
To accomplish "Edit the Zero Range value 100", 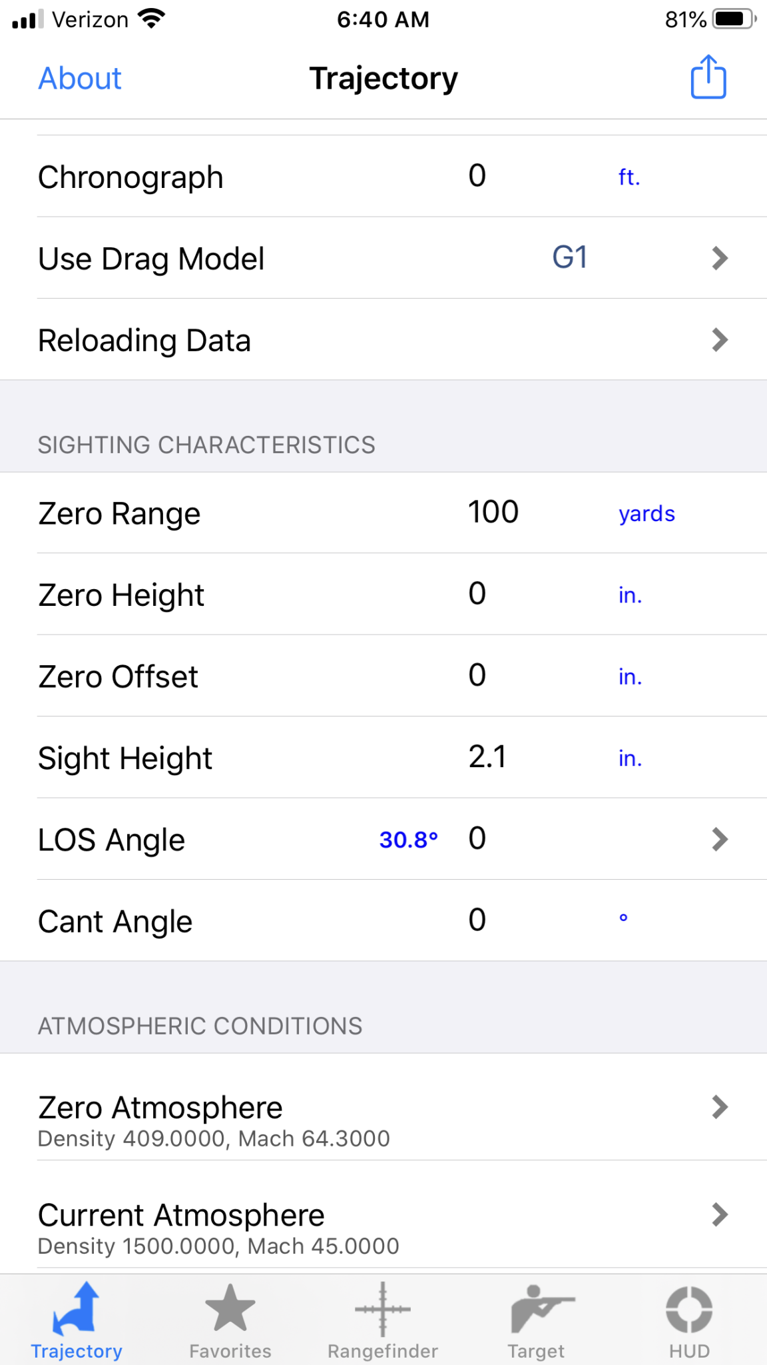I will (x=493, y=512).
